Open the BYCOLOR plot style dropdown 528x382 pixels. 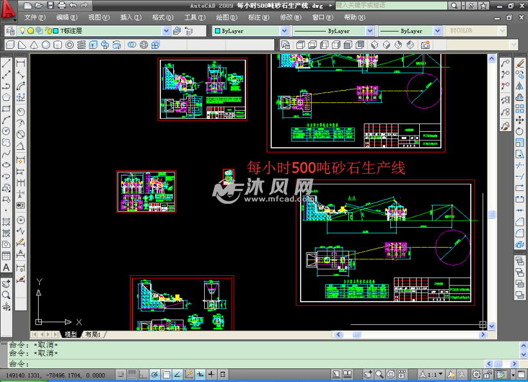click(502, 31)
